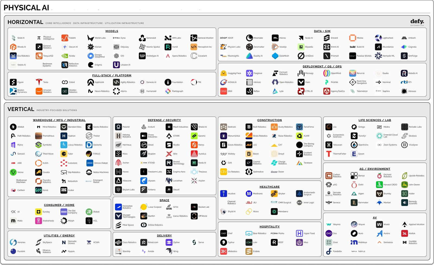Select the "PHYSICAL AI" main title

26,8
